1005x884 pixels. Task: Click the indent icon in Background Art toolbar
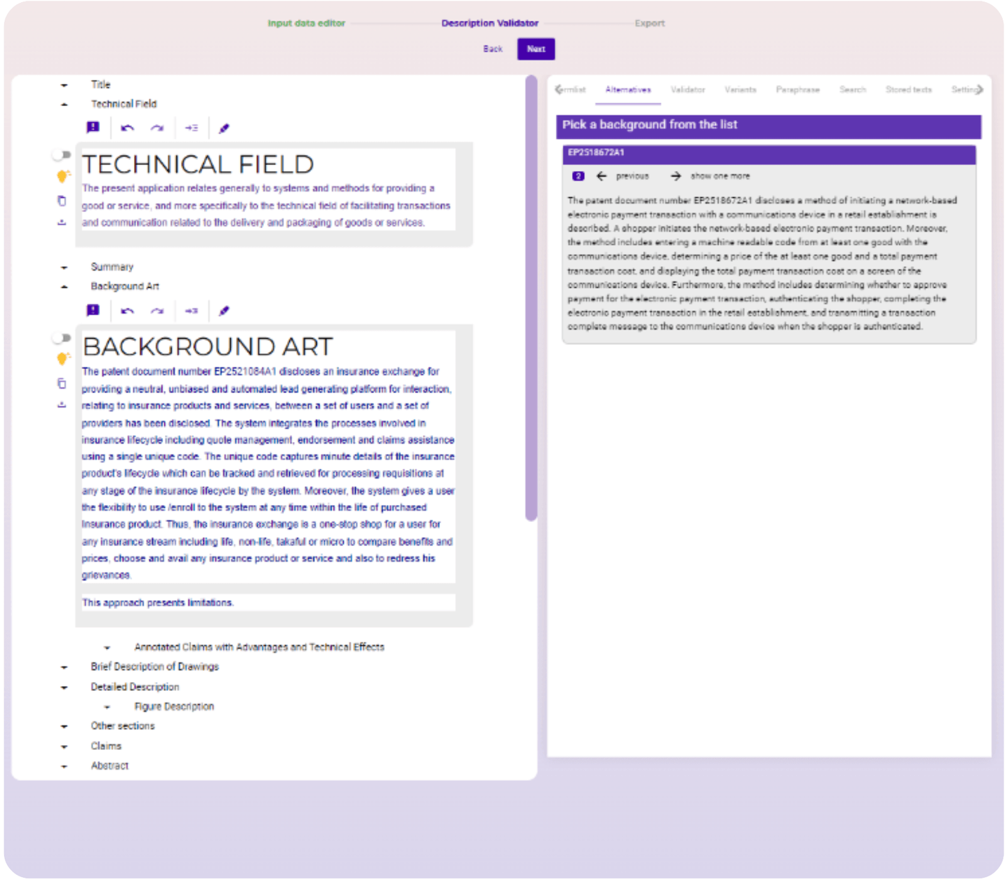[x=191, y=311]
